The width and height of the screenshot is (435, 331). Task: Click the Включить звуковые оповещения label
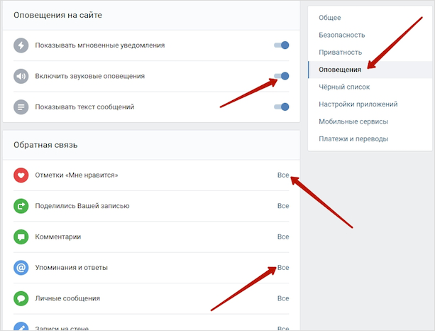(x=90, y=76)
